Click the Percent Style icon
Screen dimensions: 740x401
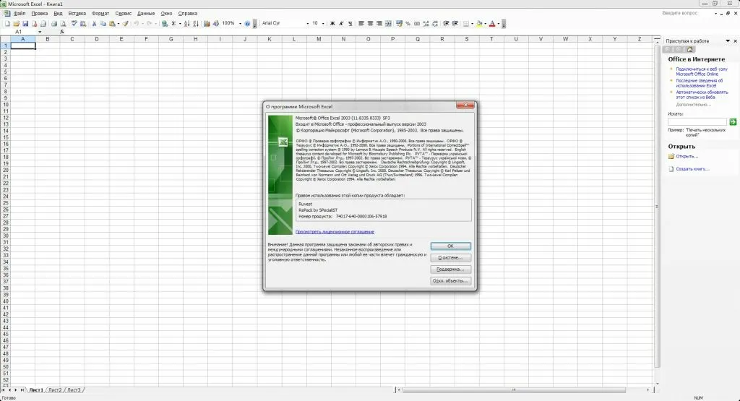click(408, 23)
